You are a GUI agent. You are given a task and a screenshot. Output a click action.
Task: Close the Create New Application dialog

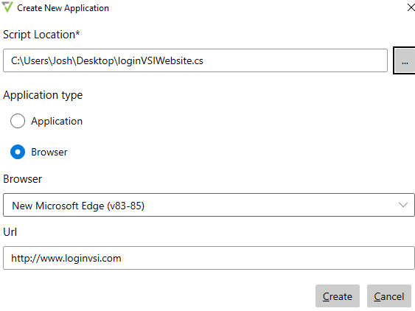coord(411,7)
